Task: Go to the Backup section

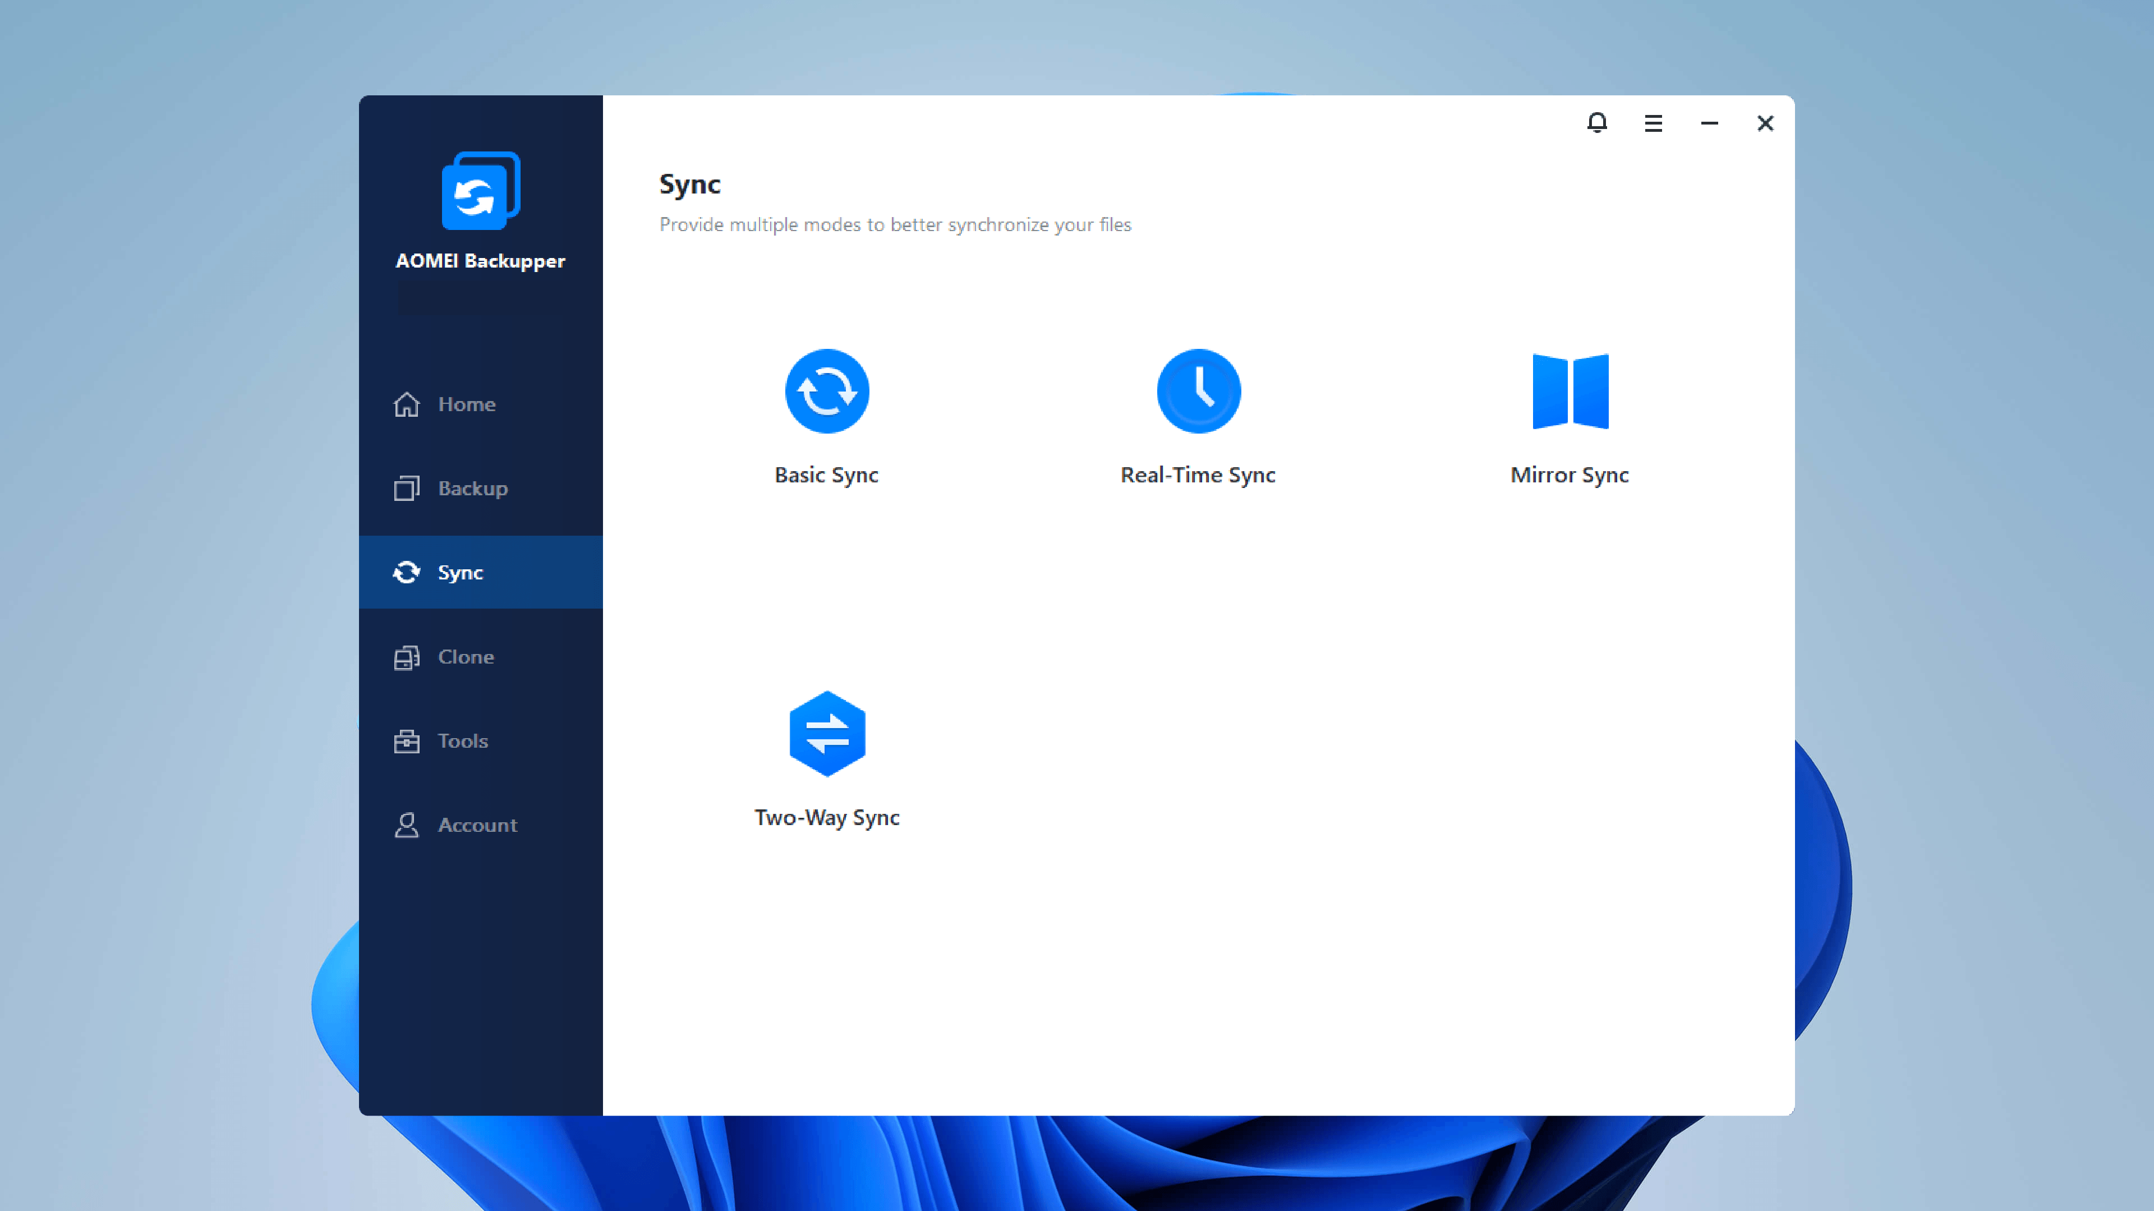Action: pyautogui.click(x=472, y=489)
